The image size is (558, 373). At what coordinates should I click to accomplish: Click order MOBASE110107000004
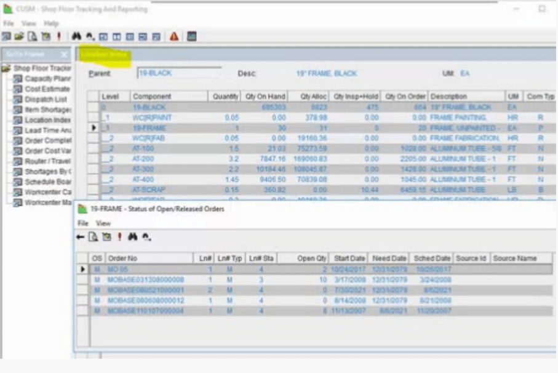point(146,311)
